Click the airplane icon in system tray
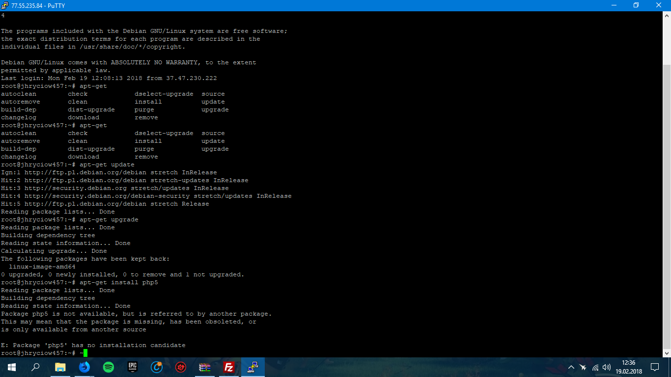Image resolution: width=671 pixels, height=377 pixels. tap(583, 367)
